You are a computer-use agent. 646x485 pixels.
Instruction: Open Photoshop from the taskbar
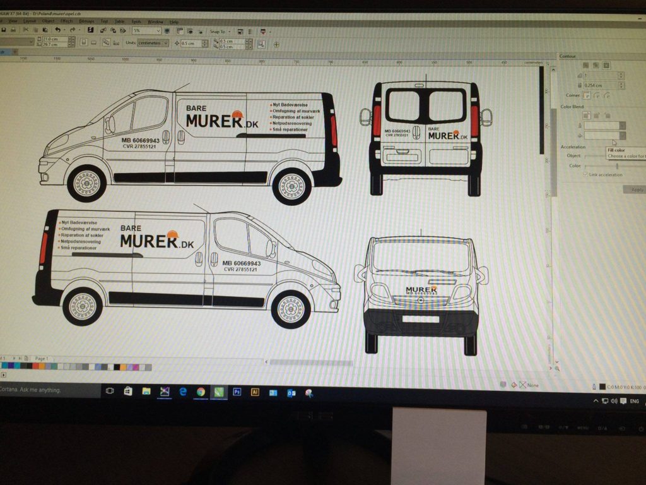[237, 392]
